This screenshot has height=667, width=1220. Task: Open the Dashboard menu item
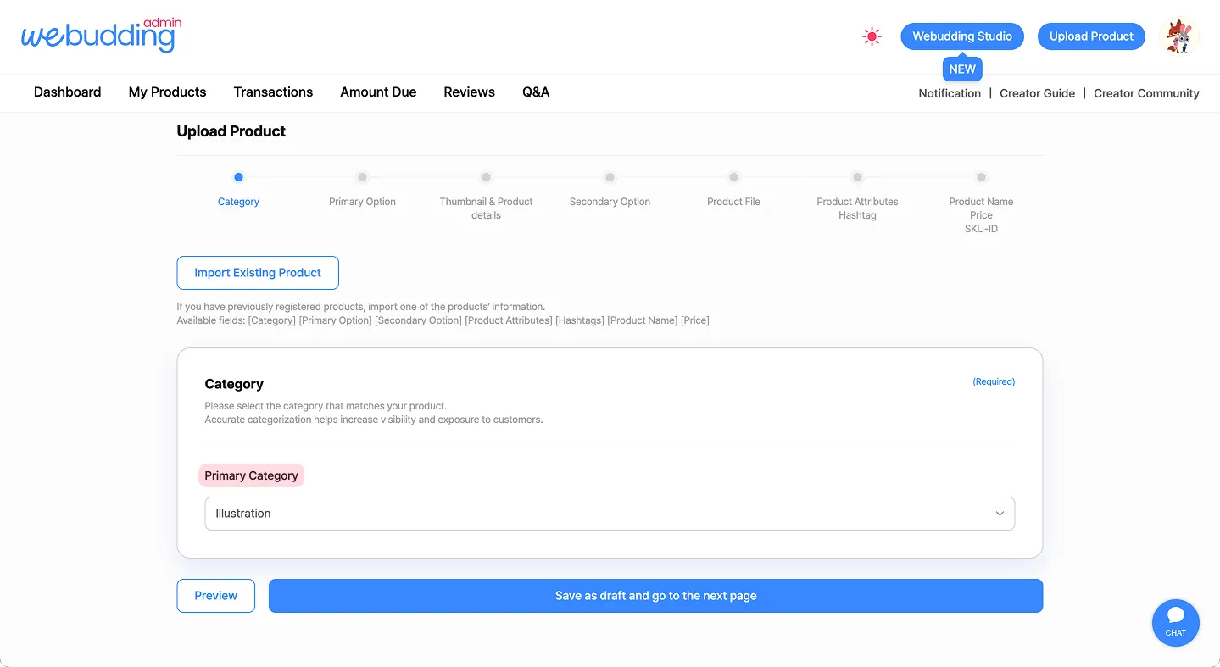tap(67, 92)
